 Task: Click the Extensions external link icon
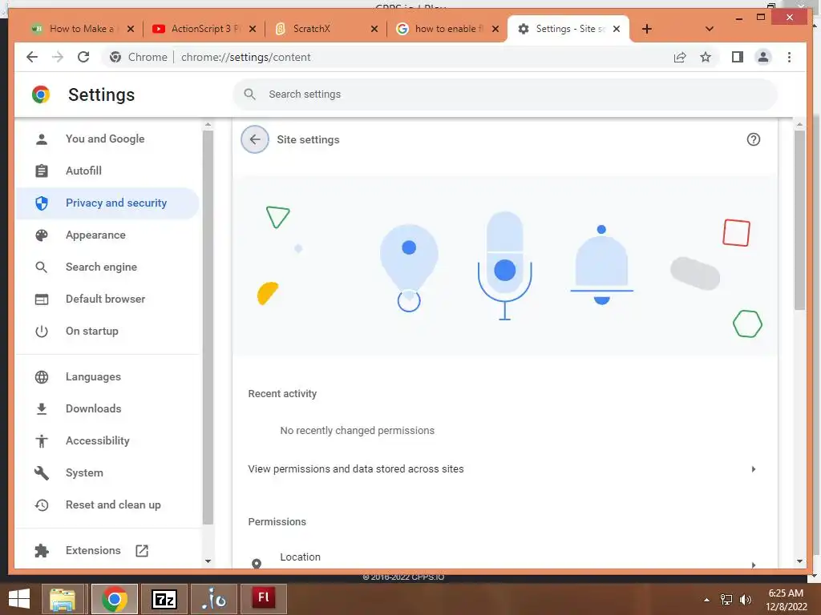pos(142,551)
